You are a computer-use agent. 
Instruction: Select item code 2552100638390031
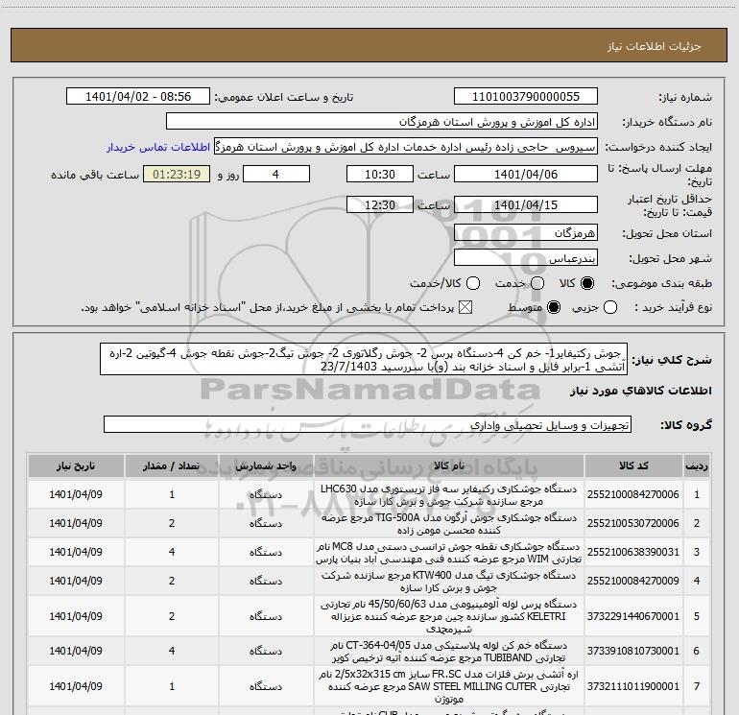pyautogui.click(x=633, y=552)
